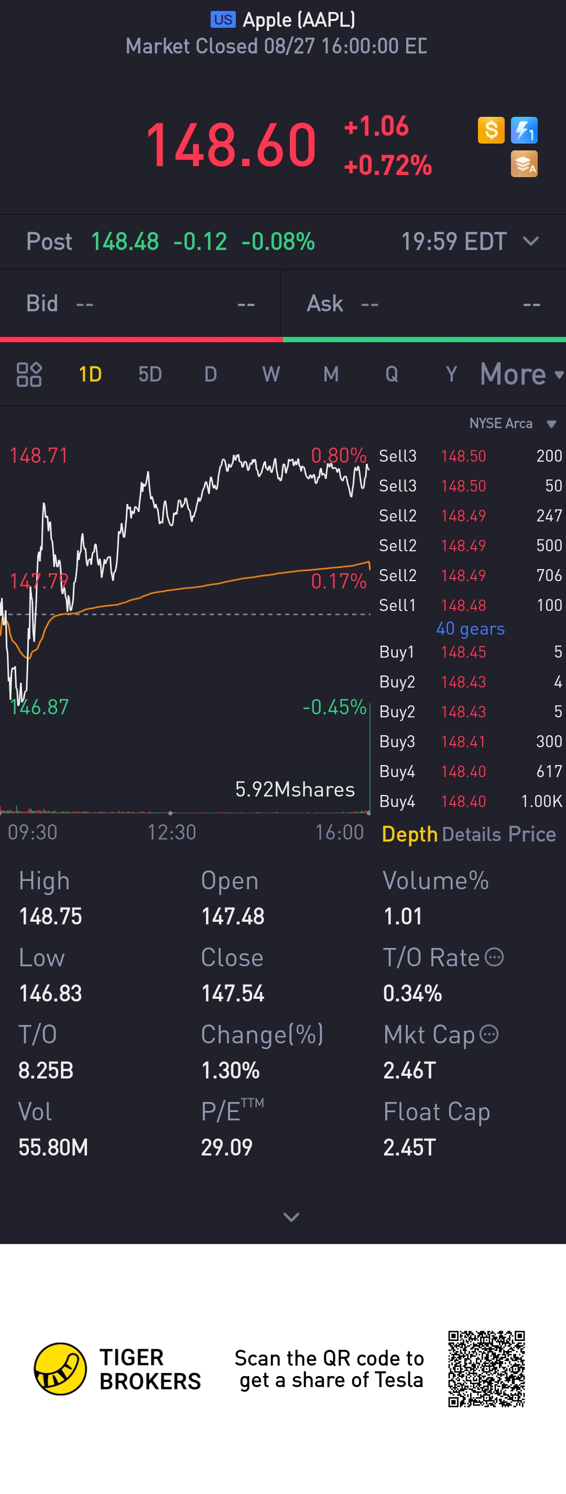Open the chart layout grid icon
The height and width of the screenshot is (1494, 566).
[29, 374]
